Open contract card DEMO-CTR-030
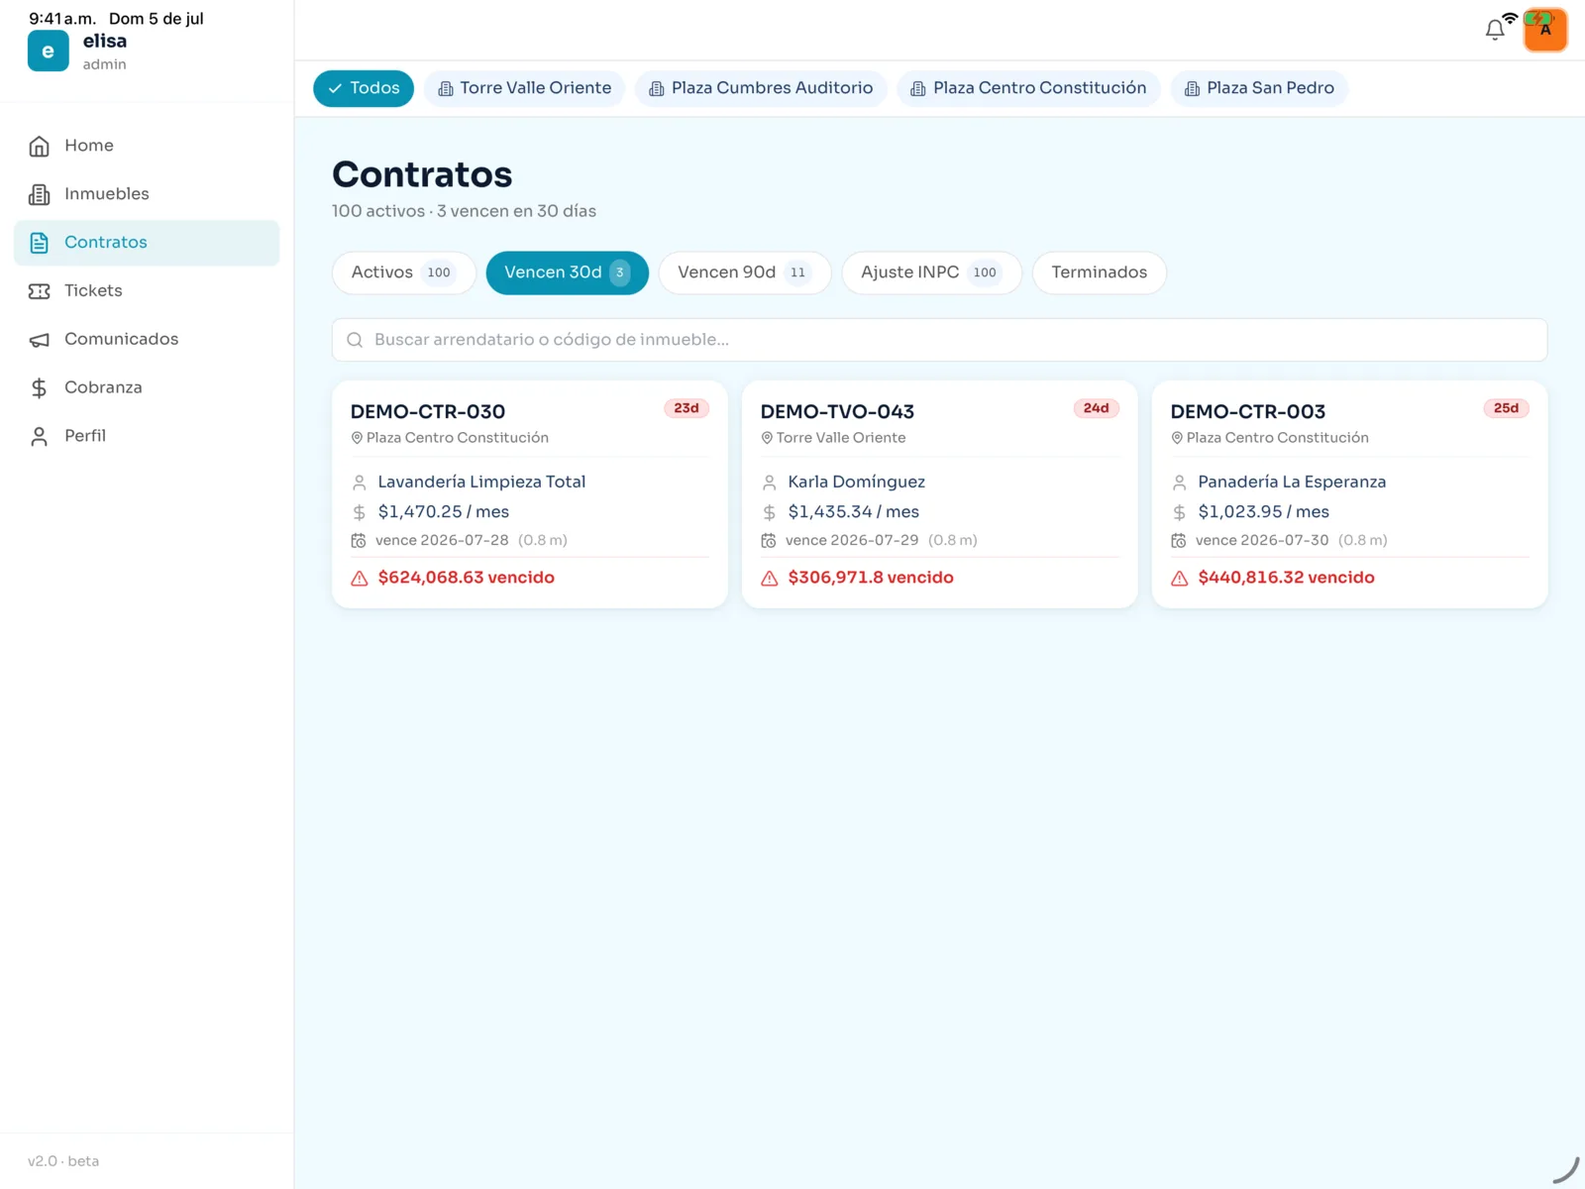1585x1189 pixels. pos(530,494)
